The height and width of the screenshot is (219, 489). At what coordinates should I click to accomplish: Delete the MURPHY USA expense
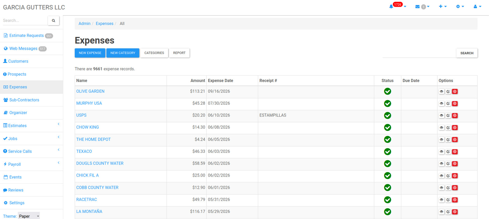point(455,104)
